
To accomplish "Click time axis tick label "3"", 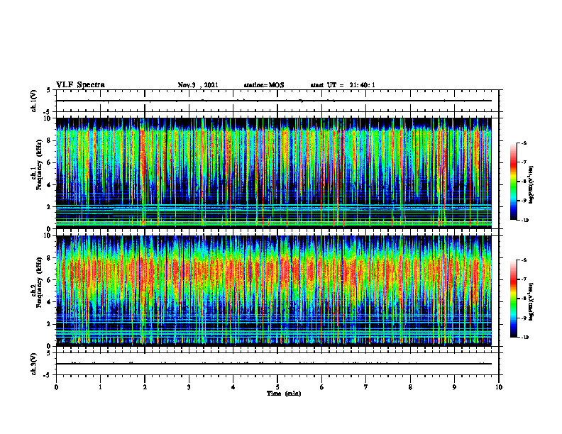I will pyautogui.click(x=189, y=387).
